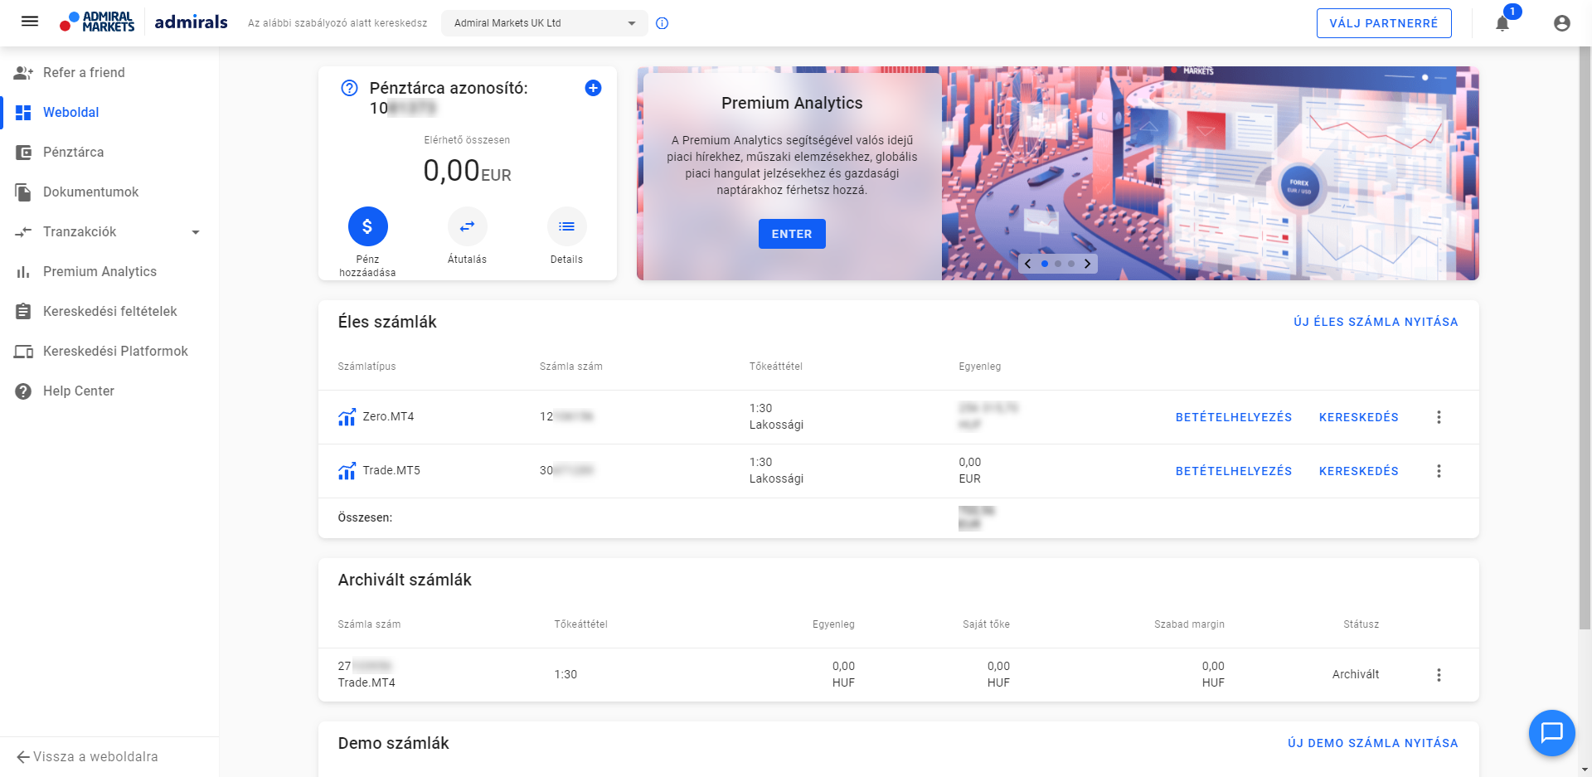This screenshot has width=1592, height=777.
Task: Go to next banner slide
Action: point(1088,264)
